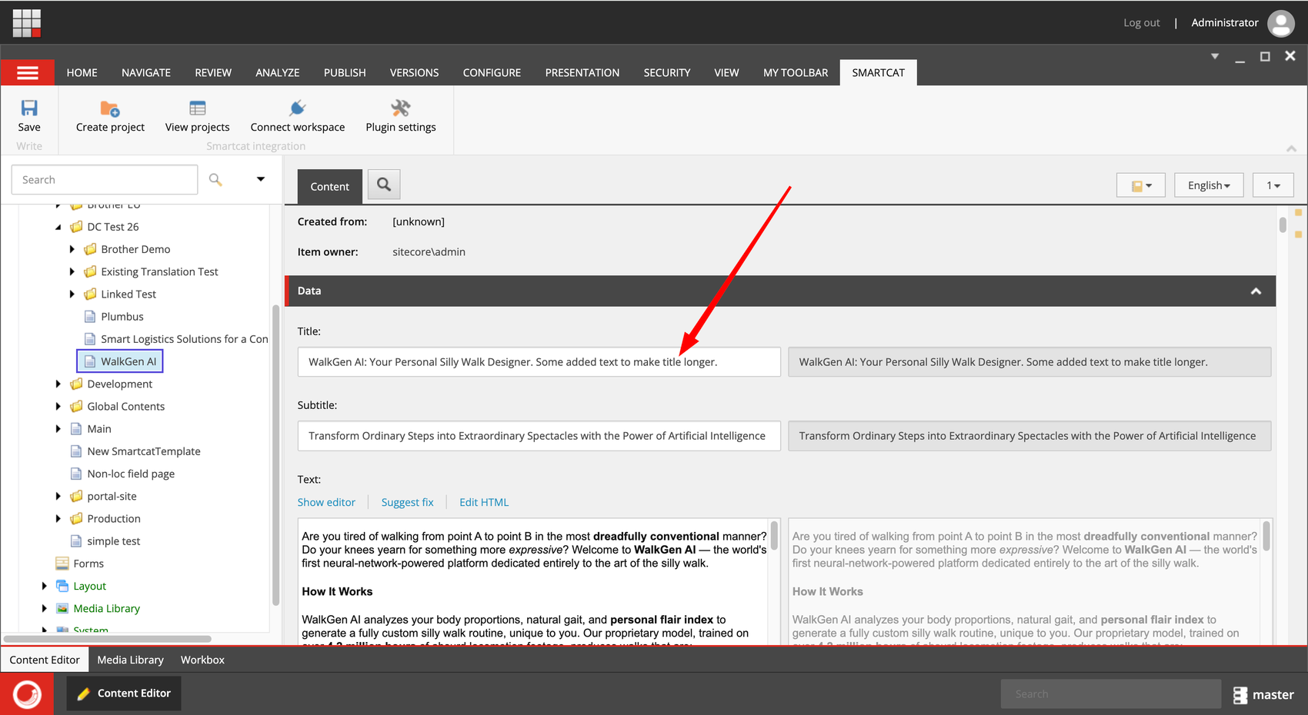Image resolution: width=1308 pixels, height=715 pixels.
Task: Click the Log out link
Action: 1142,23
